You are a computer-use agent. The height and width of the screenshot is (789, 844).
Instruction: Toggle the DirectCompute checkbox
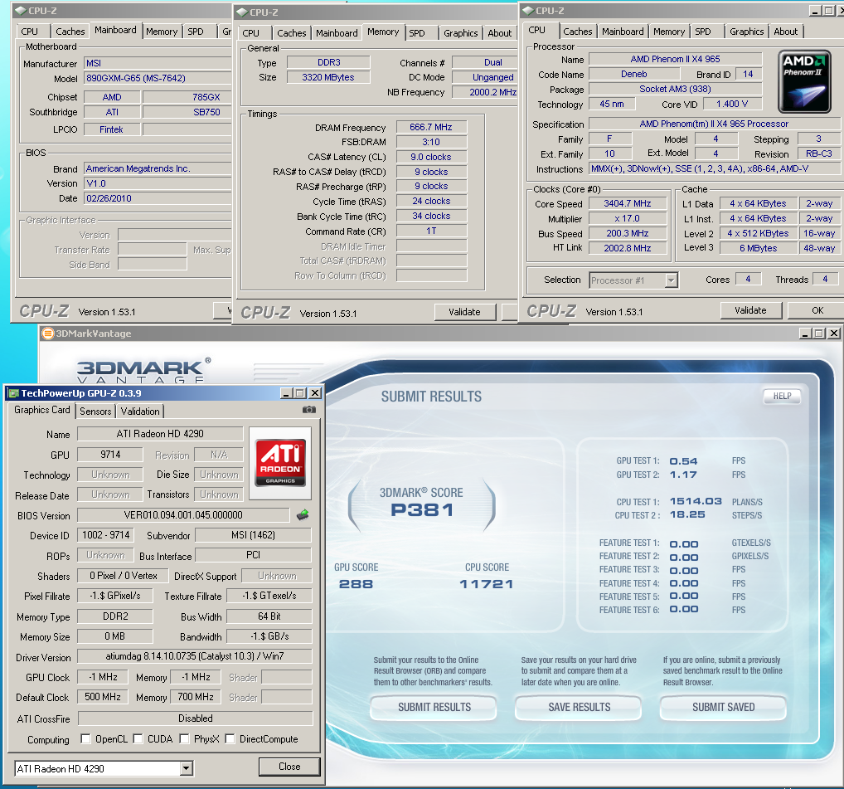[x=230, y=739]
